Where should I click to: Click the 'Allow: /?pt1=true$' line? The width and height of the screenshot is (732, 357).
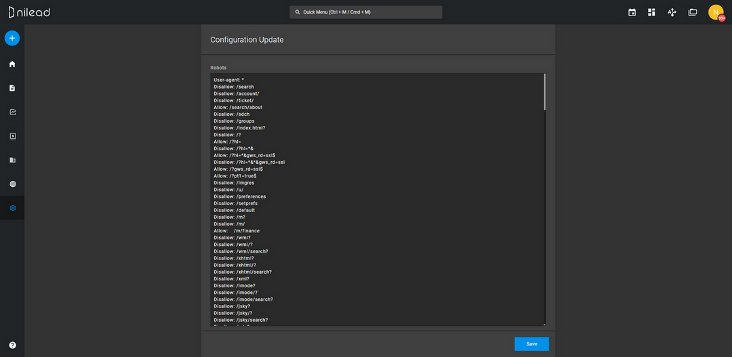pos(235,175)
